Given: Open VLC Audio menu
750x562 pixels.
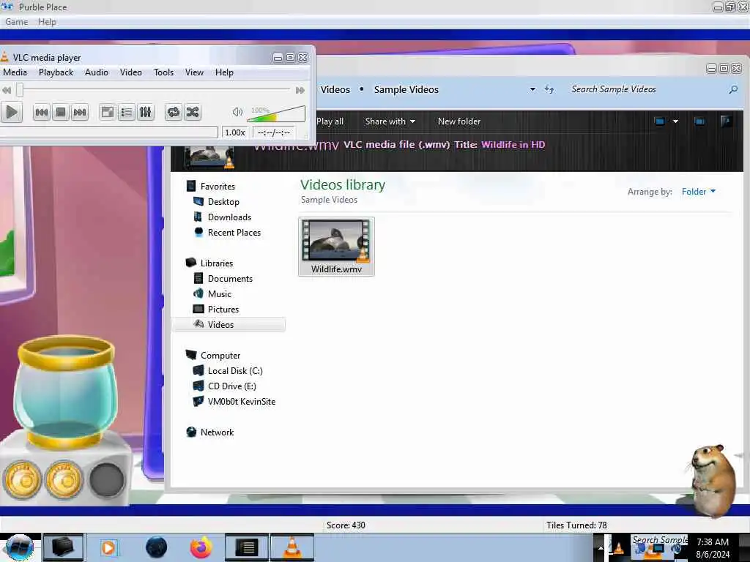Looking at the screenshot, I should pos(97,72).
